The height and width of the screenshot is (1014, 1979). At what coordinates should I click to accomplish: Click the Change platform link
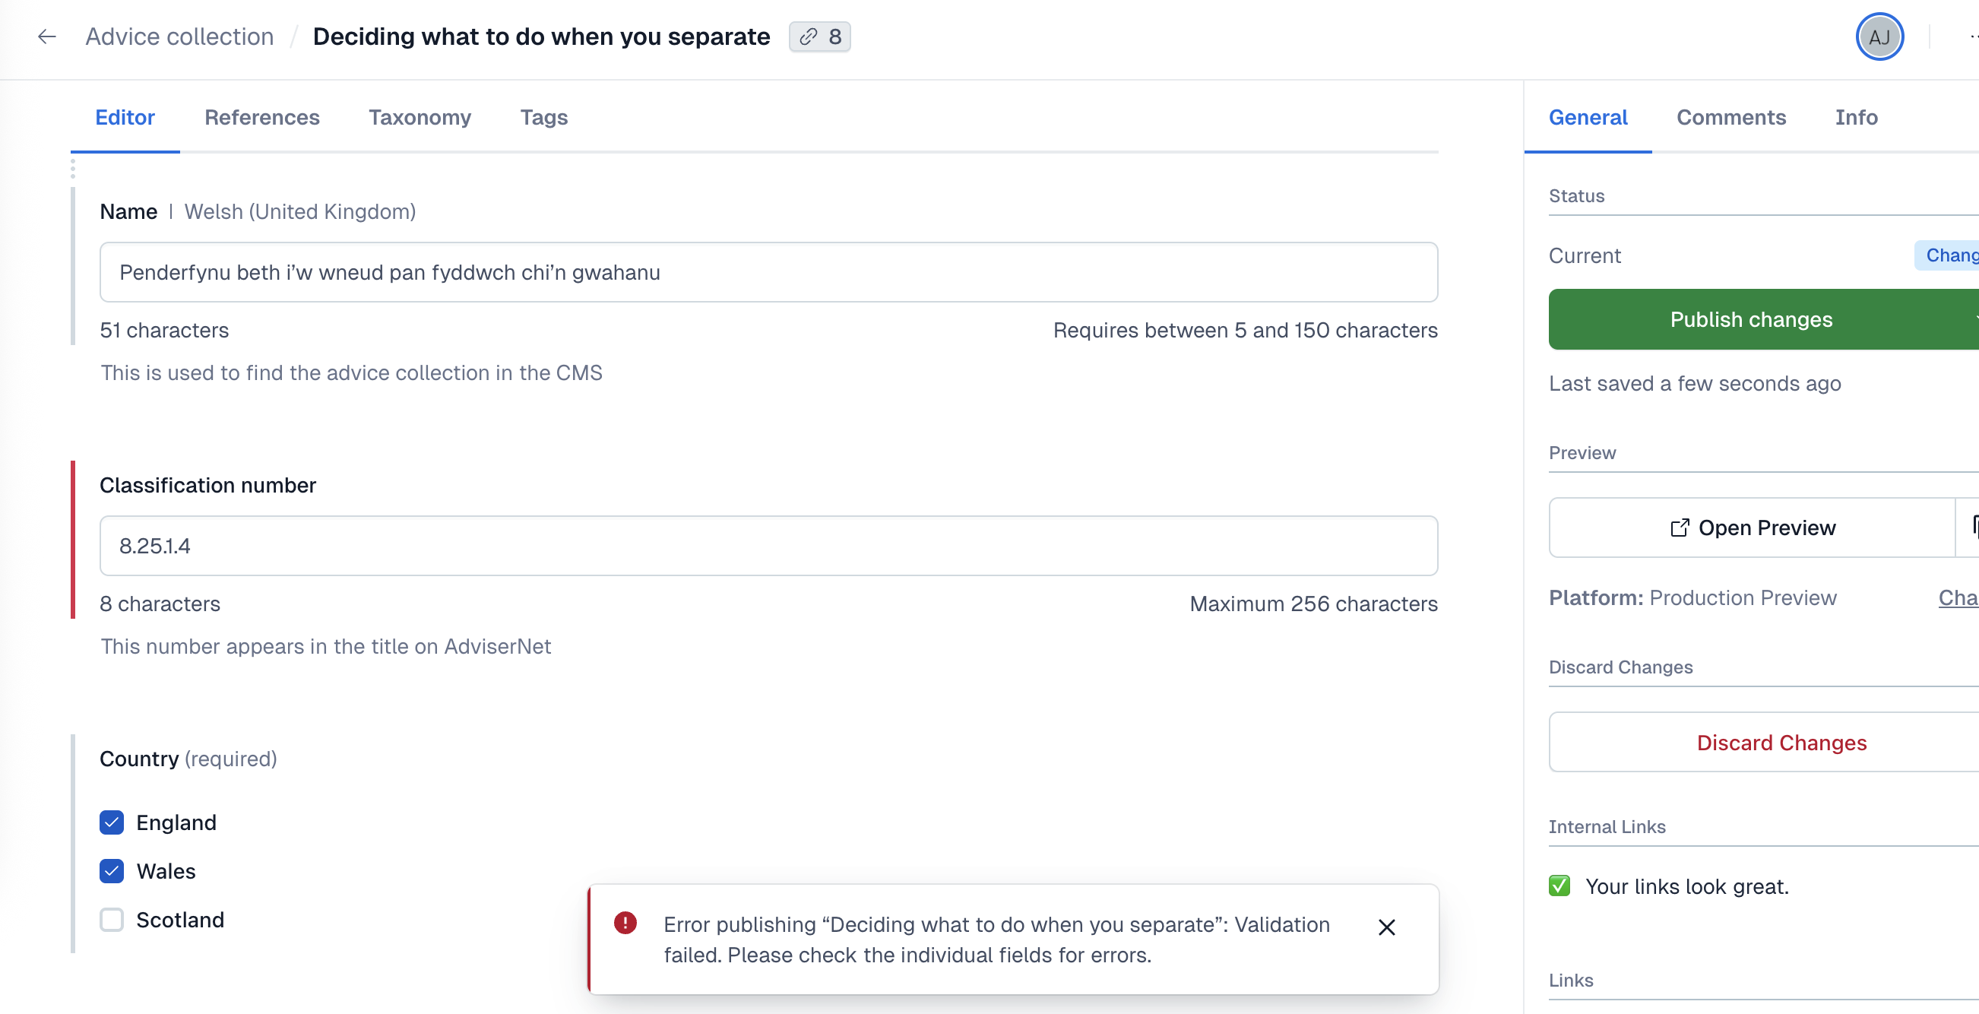pos(1958,597)
